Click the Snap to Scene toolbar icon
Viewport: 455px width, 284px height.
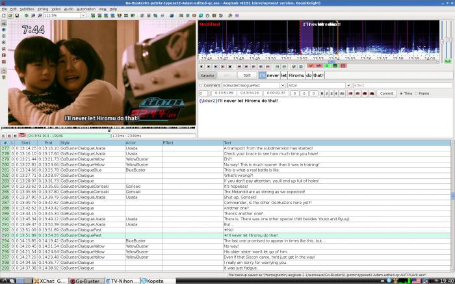click(126, 16)
